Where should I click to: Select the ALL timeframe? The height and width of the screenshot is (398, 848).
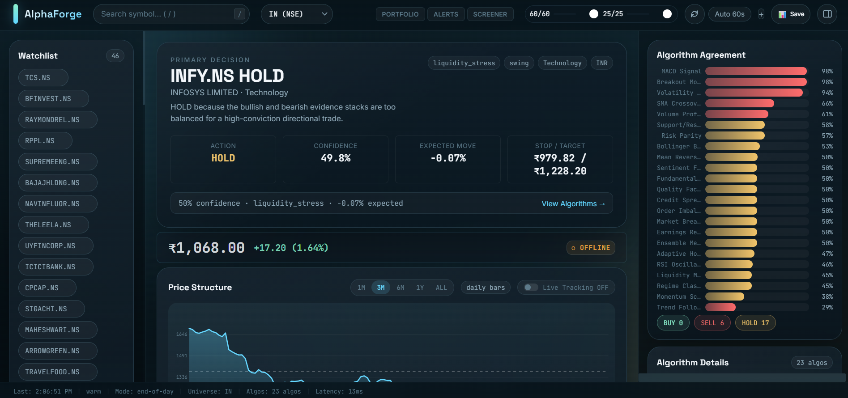tap(441, 288)
